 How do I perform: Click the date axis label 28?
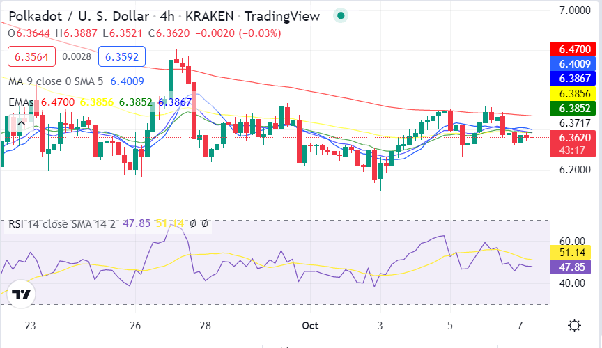click(206, 326)
